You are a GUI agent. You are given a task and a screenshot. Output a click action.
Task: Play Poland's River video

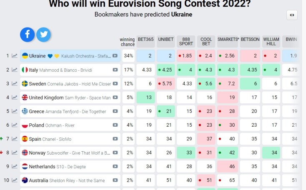coord(115,125)
